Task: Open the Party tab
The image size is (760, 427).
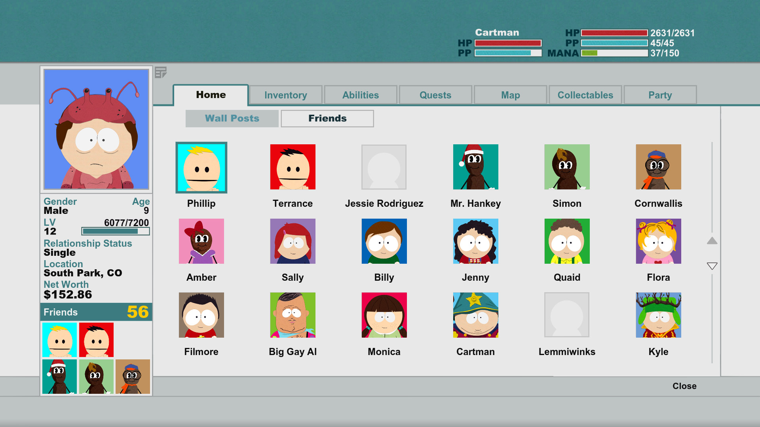Action: (660, 95)
